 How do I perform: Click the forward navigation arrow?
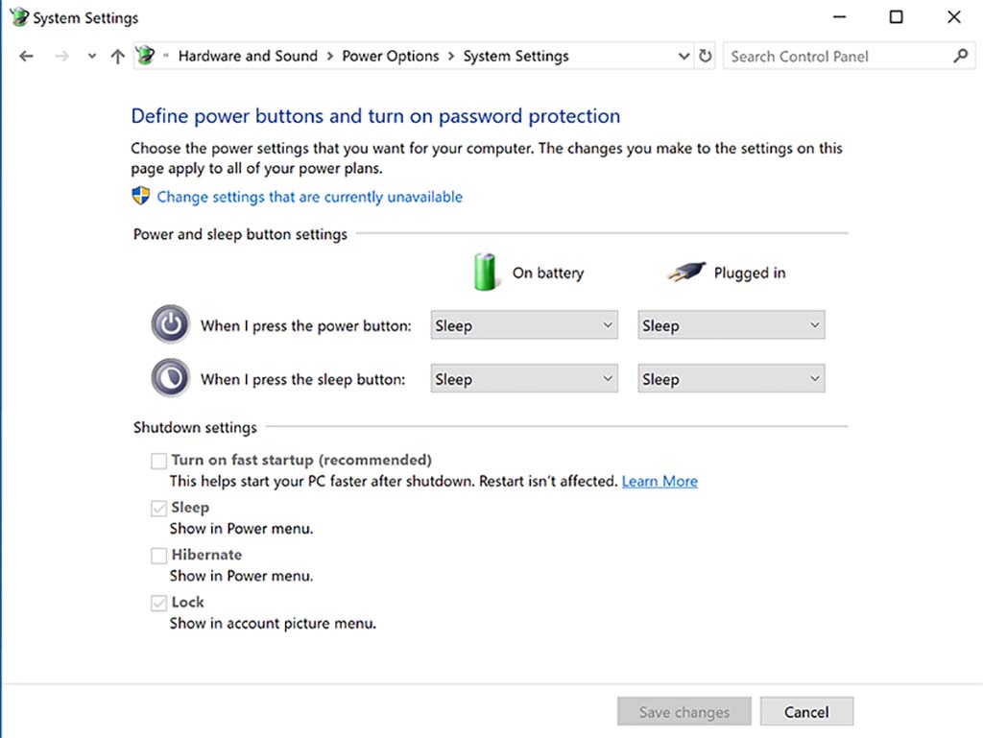61,57
